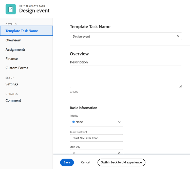The height and width of the screenshot is (169, 190).
Task: Click the Design event page title
Action: (34, 11)
